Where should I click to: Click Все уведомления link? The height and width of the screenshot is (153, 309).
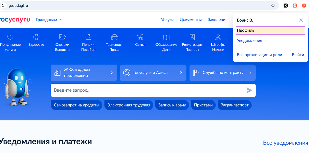[286, 143]
